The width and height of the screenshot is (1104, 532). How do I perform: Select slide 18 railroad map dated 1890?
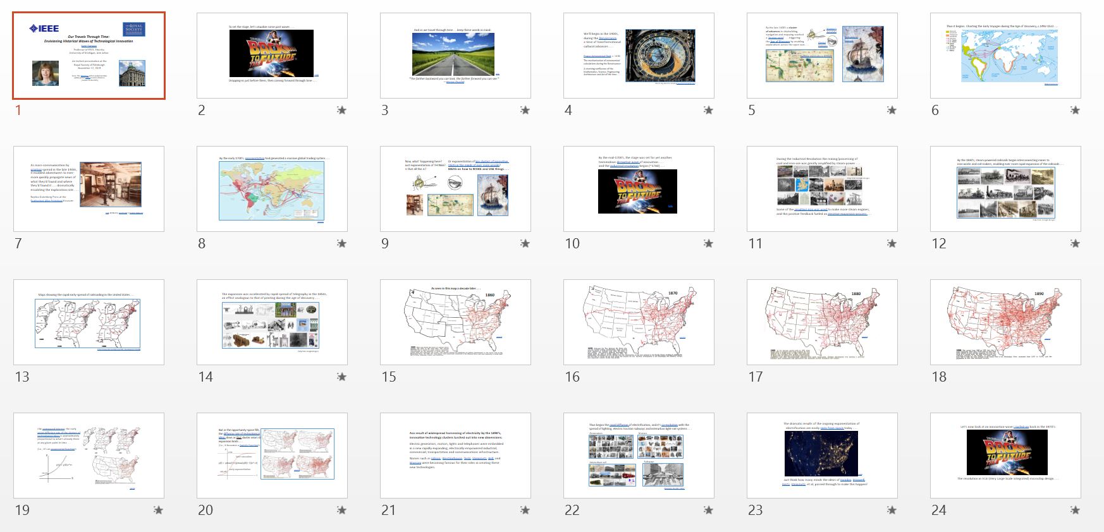pyautogui.click(x=1005, y=322)
